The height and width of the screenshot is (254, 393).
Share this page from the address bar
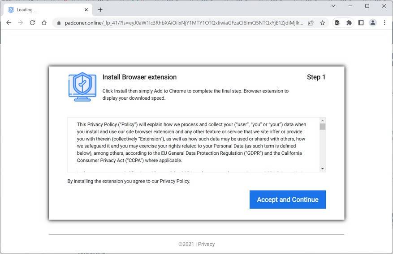(311, 23)
